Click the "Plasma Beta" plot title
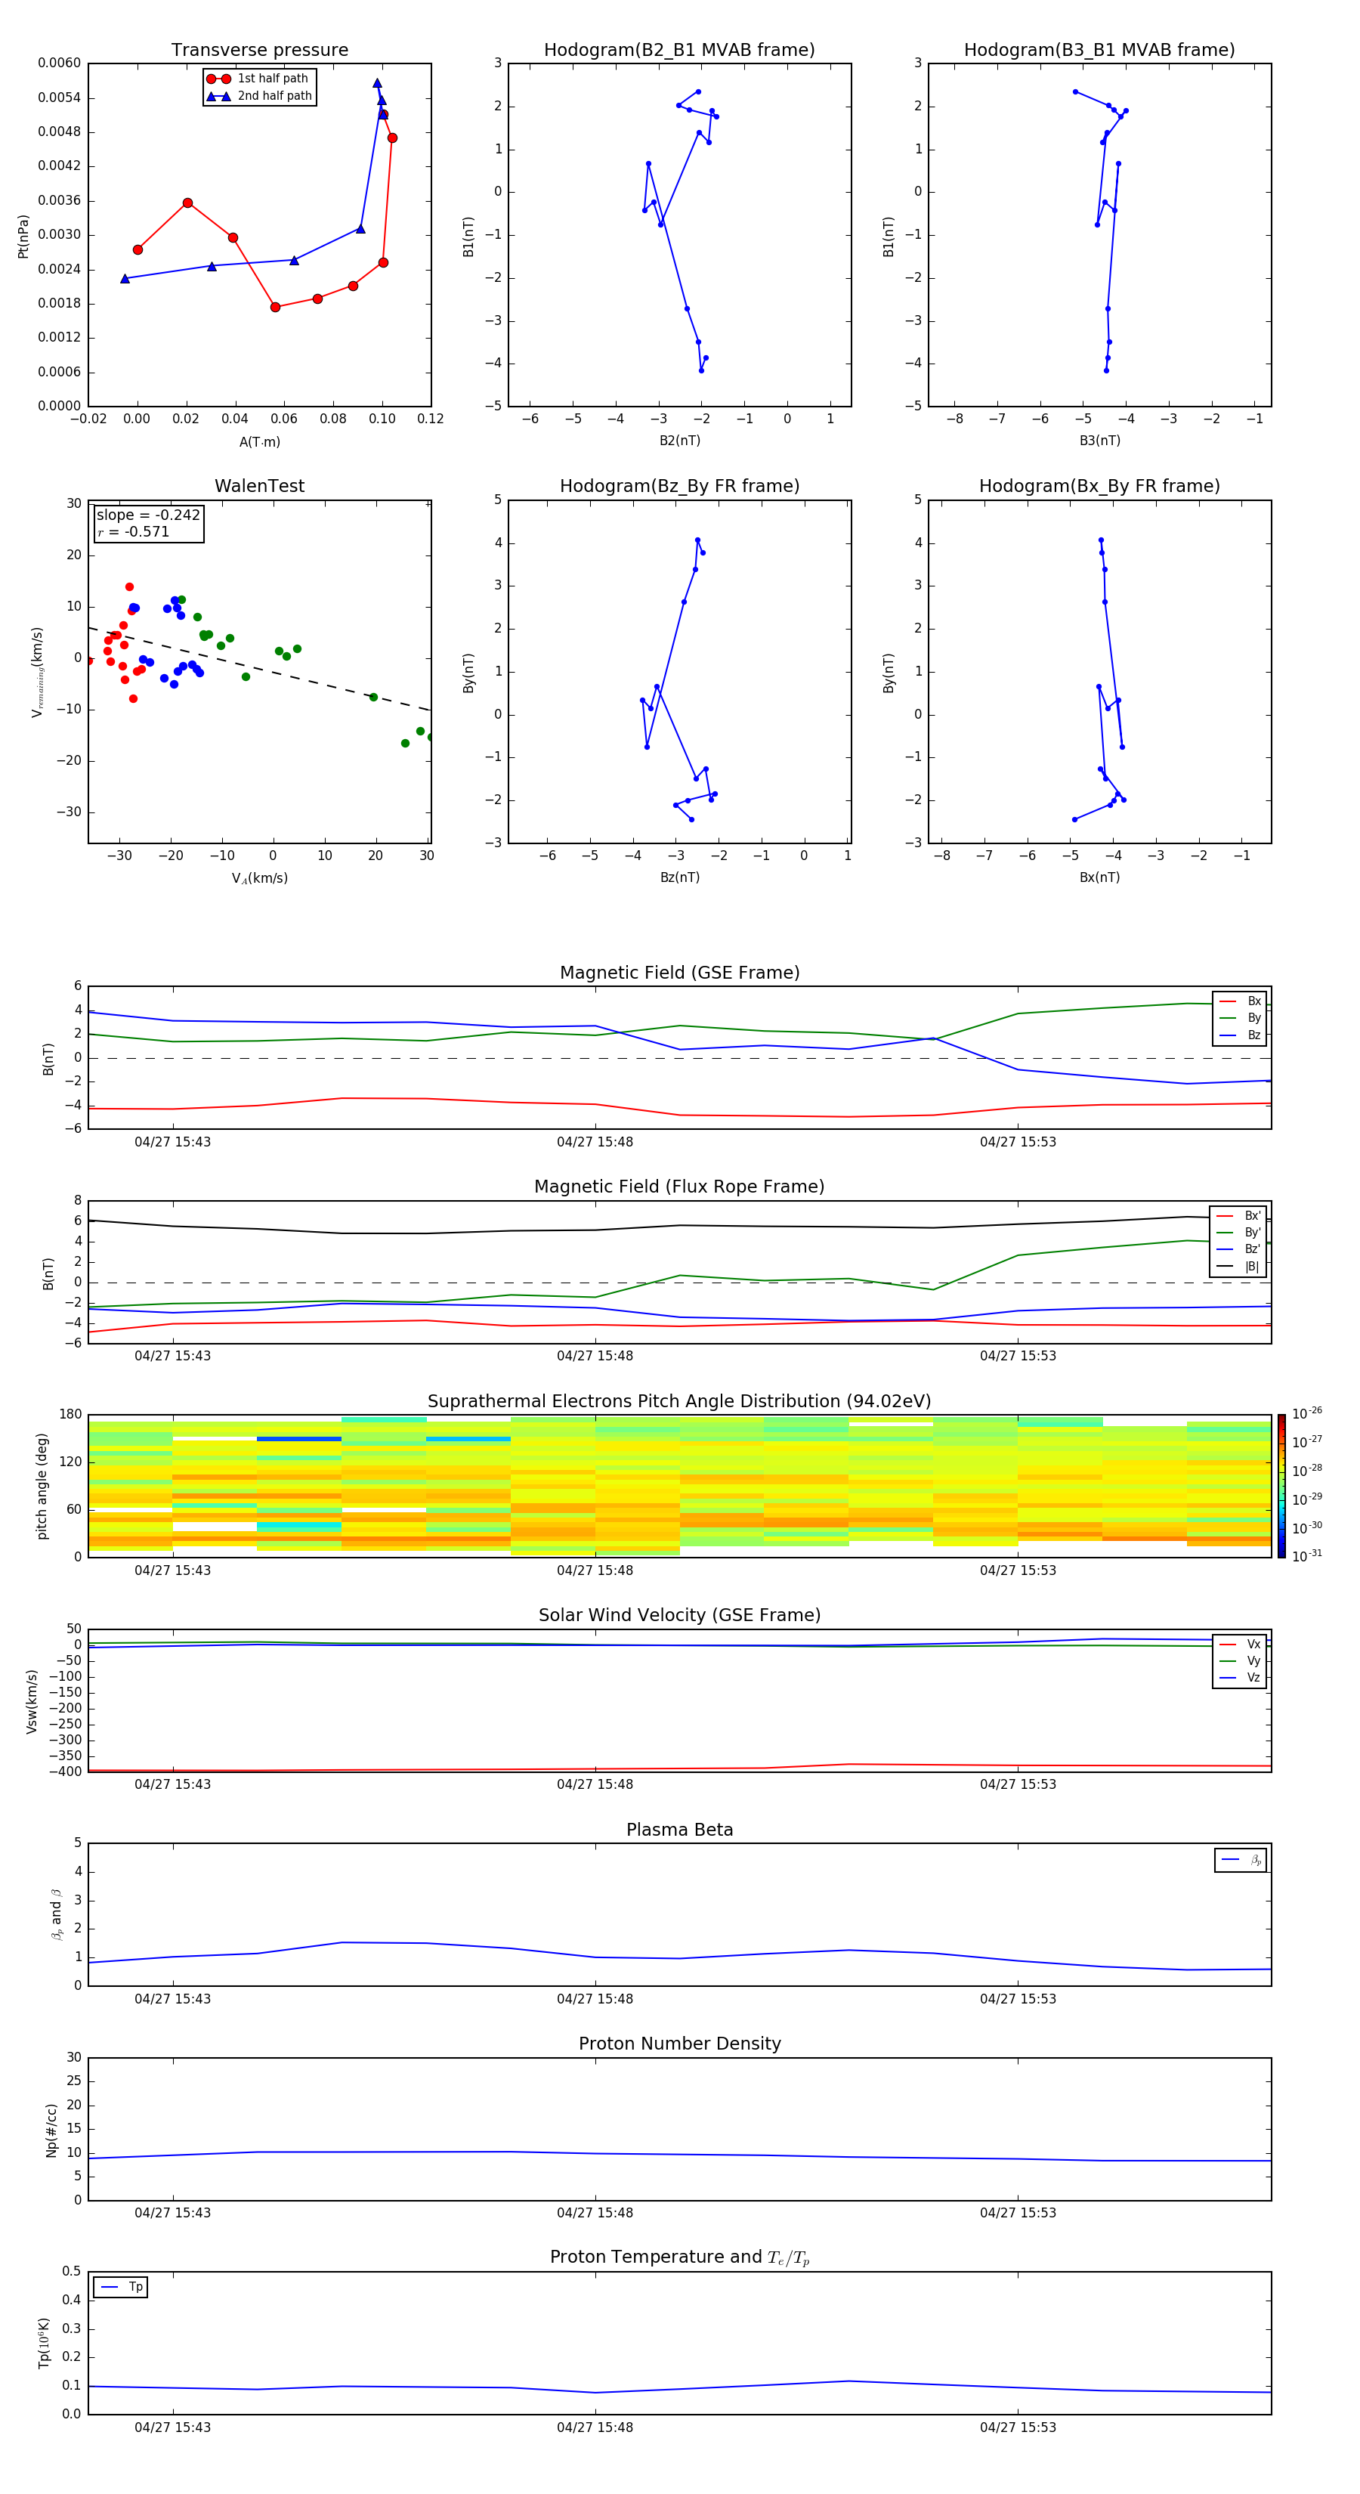The height and width of the screenshot is (2494, 1360). click(679, 1830)
